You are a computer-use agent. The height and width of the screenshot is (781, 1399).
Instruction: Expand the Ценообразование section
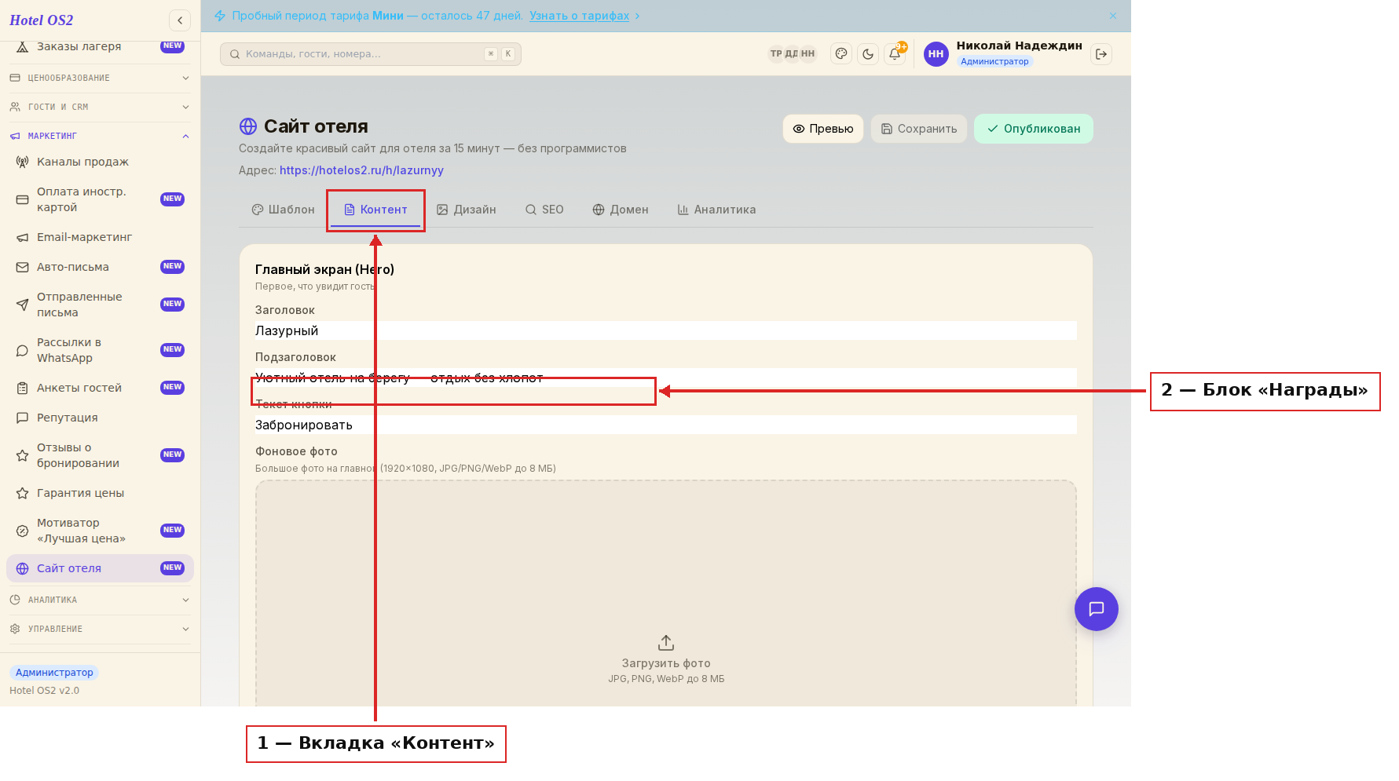click(x=100, y=78)
